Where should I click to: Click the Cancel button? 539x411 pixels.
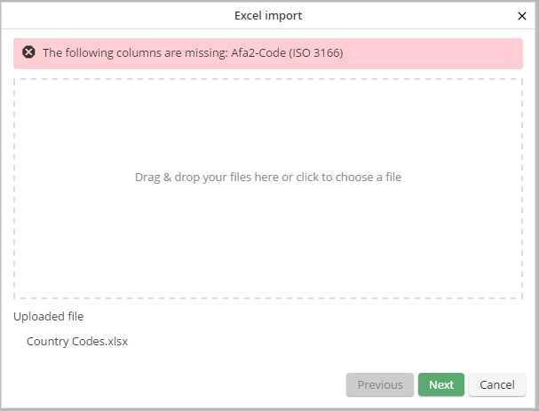coord(496,384)
